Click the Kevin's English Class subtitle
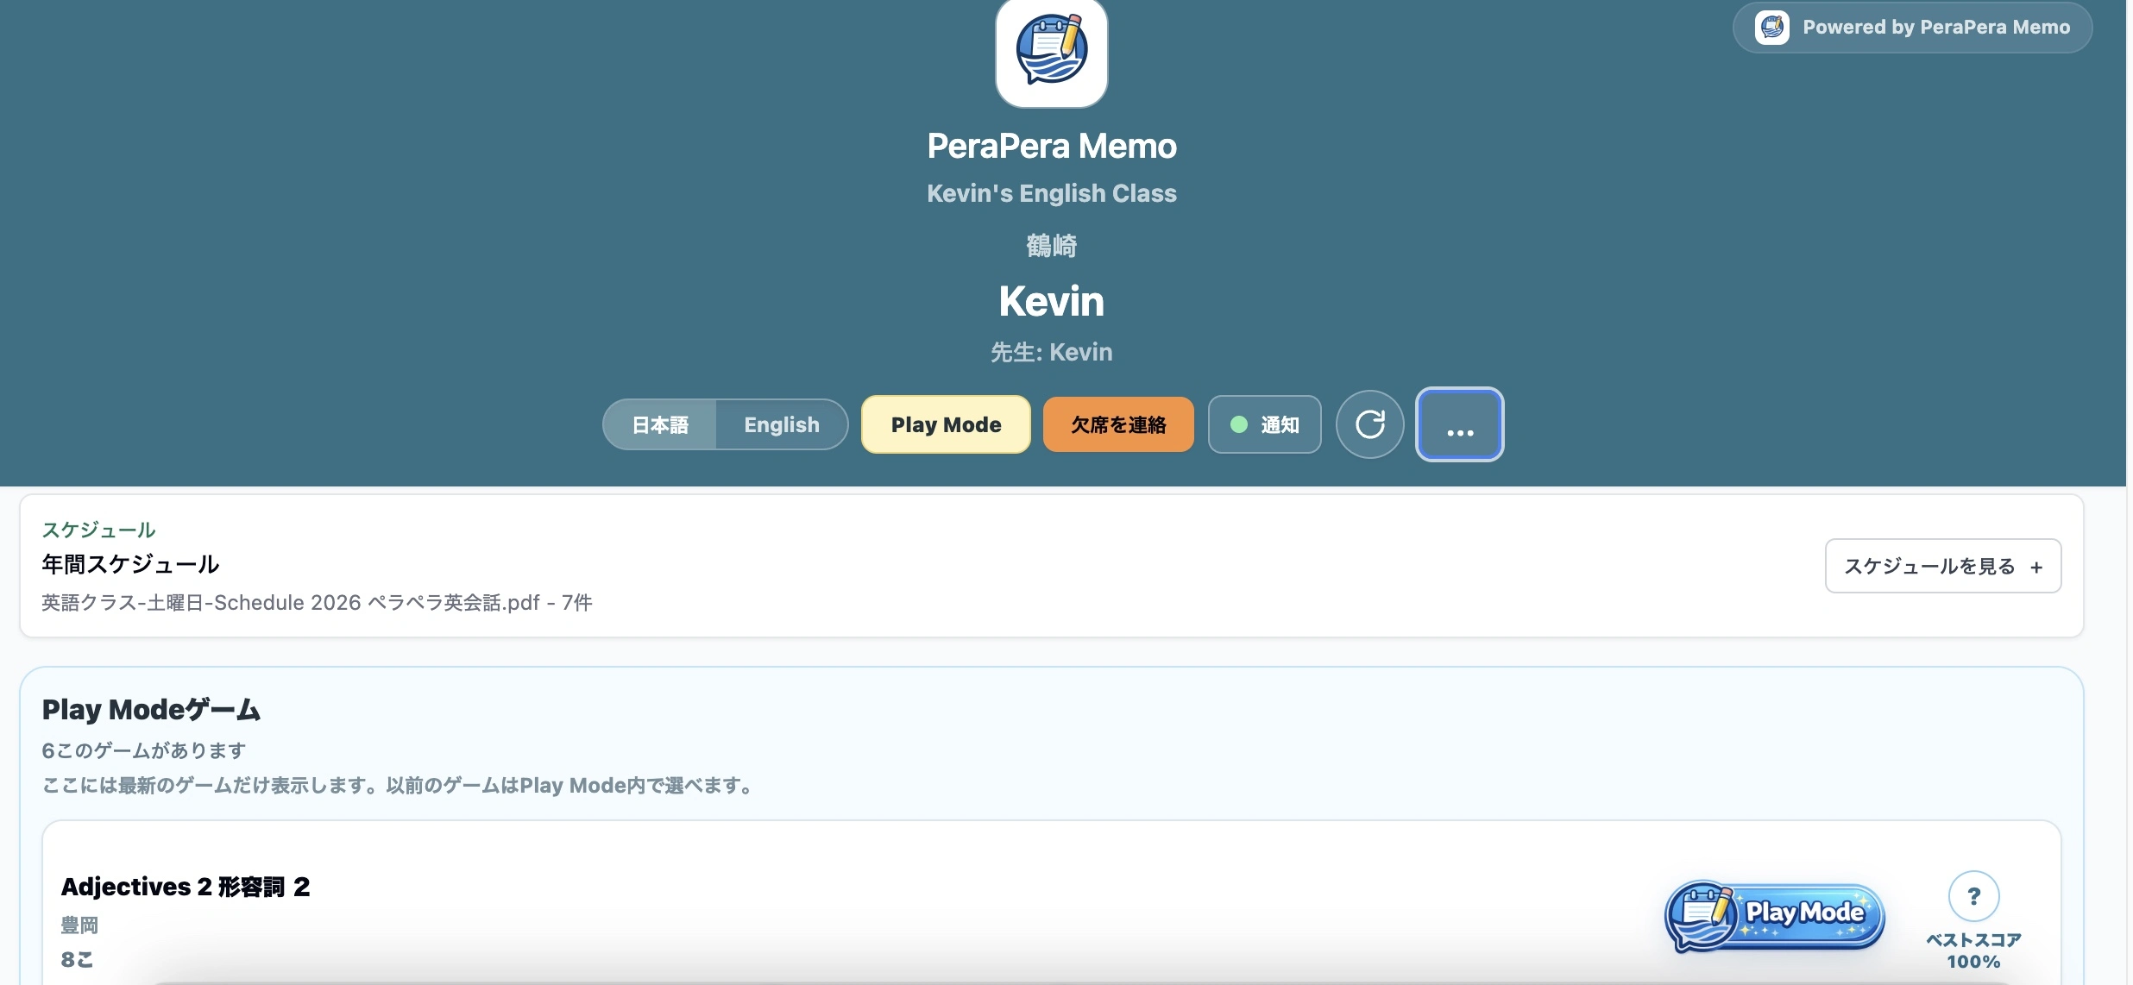 [1051, 193]
